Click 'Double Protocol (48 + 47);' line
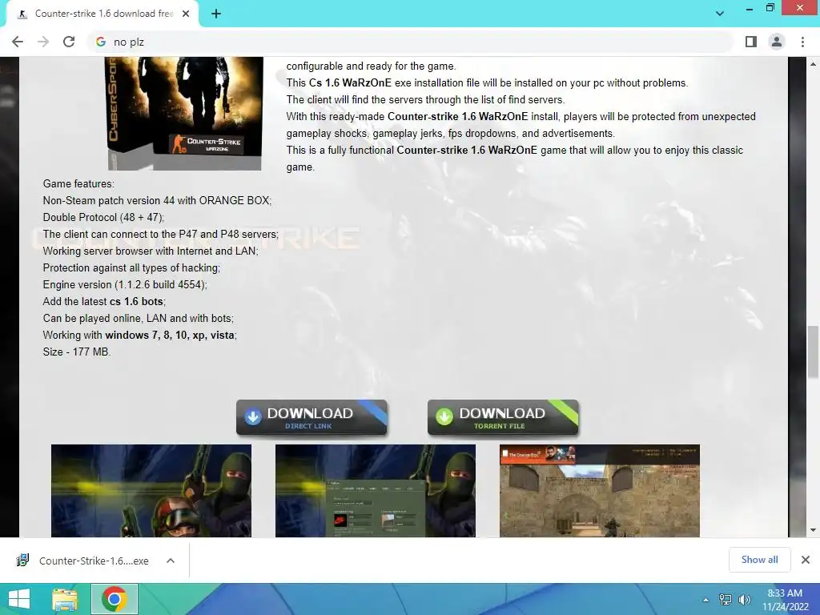Viewport: 820px width, 615px height. tap(103, 218)
